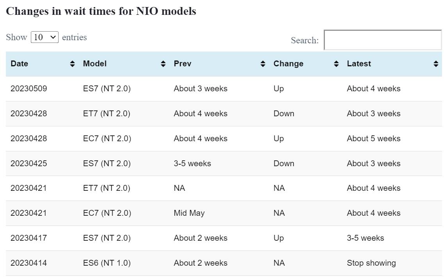Click the sort arrows in Model column
This screenshot has height=277, width=444.
[x=163, y=64]
